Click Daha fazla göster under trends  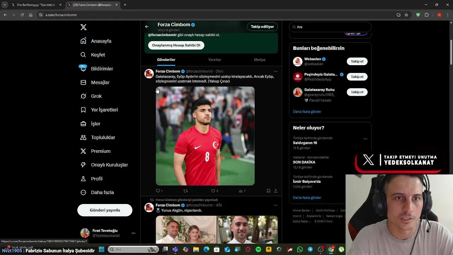coord(307,198)
